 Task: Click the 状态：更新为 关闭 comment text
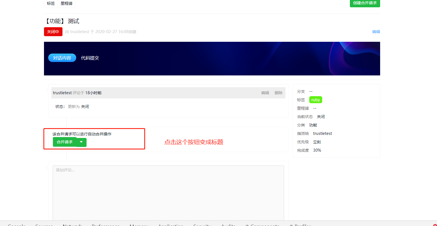point(72,107)
